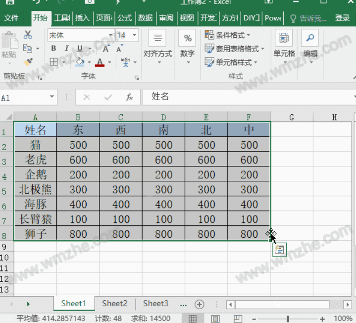The image size is (356, 323).
Task: Toggle Bold formatting
Action: pos(53,48)
